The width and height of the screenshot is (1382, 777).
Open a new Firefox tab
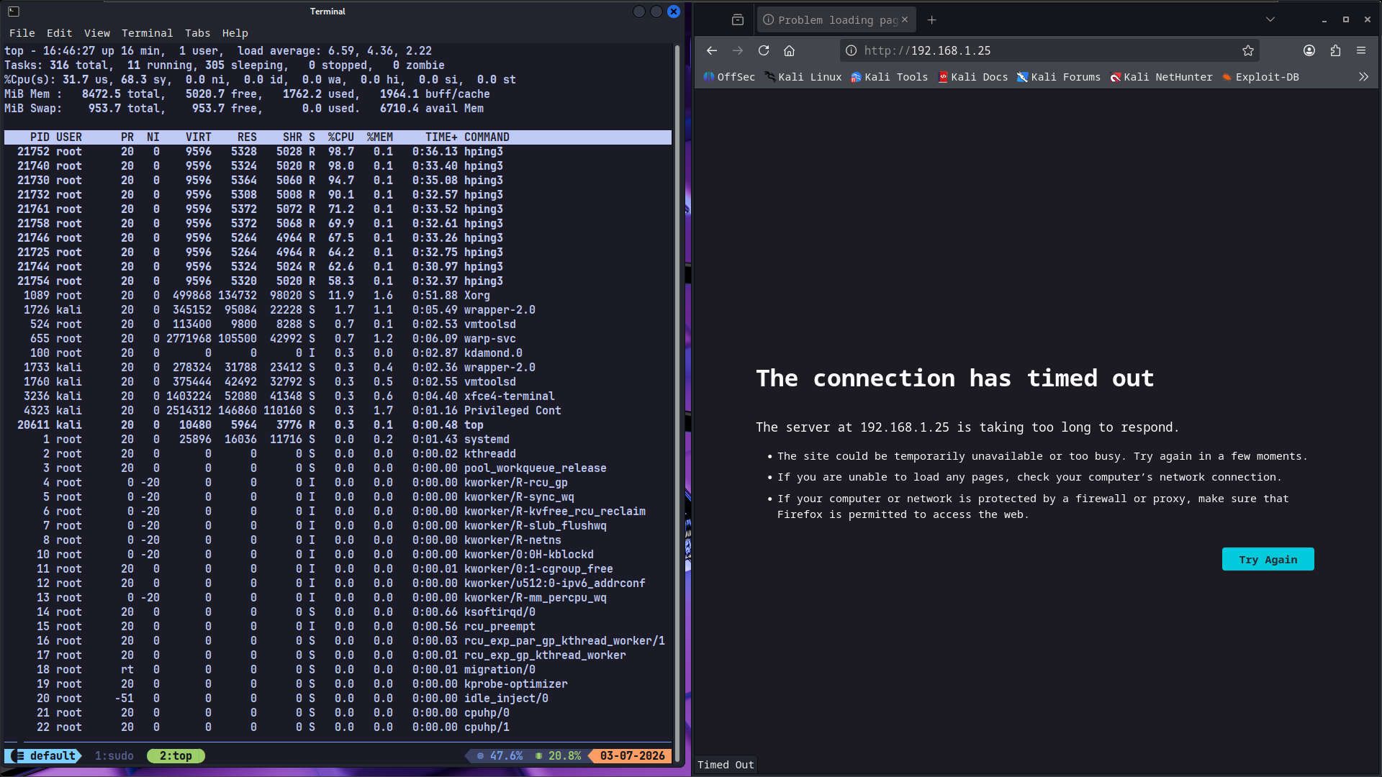pyautogui.click(x=932, y=20)
